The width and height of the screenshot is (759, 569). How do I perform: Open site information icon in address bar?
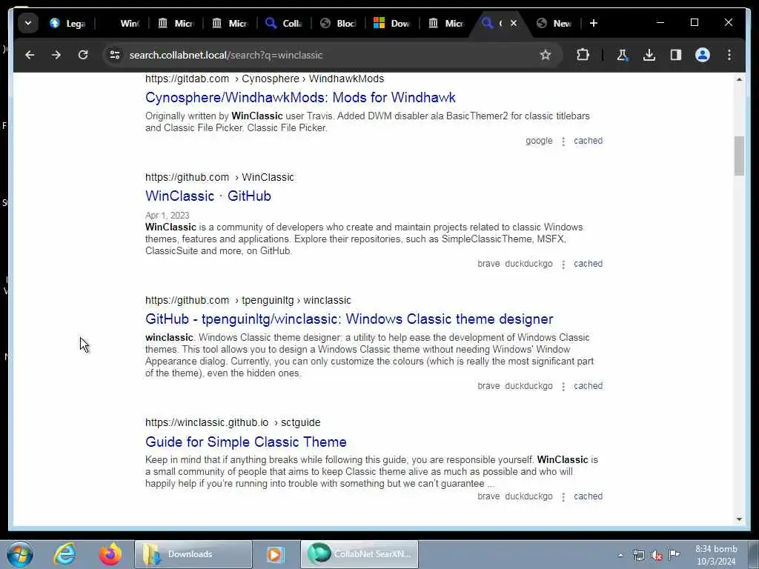coord(115,55)
